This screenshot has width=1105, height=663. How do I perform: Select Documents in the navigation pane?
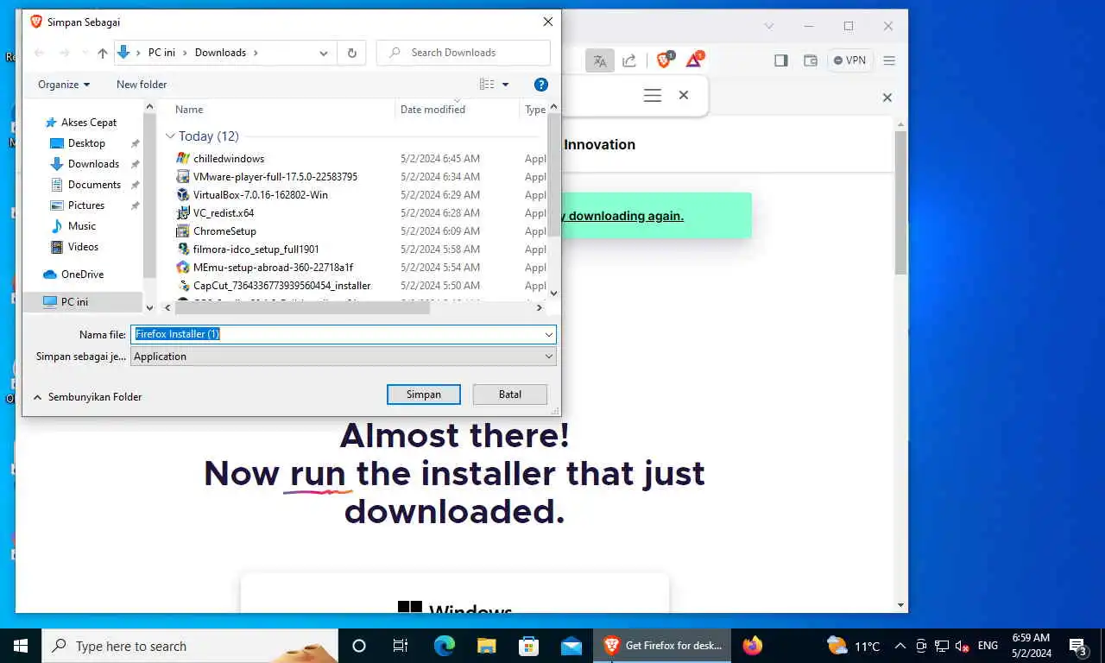pyautogui.click(x=94, y=185)
